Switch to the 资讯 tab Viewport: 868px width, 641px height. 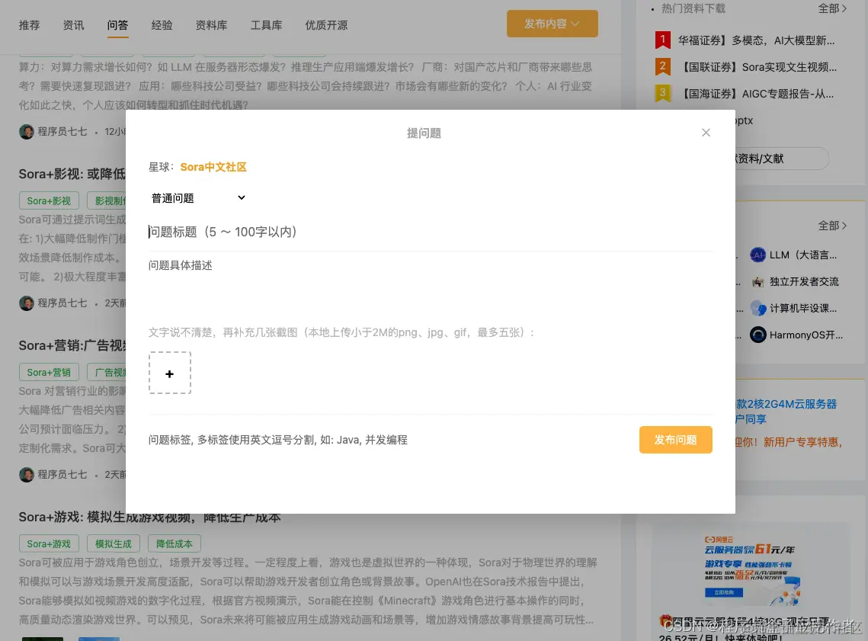(73, 25)
